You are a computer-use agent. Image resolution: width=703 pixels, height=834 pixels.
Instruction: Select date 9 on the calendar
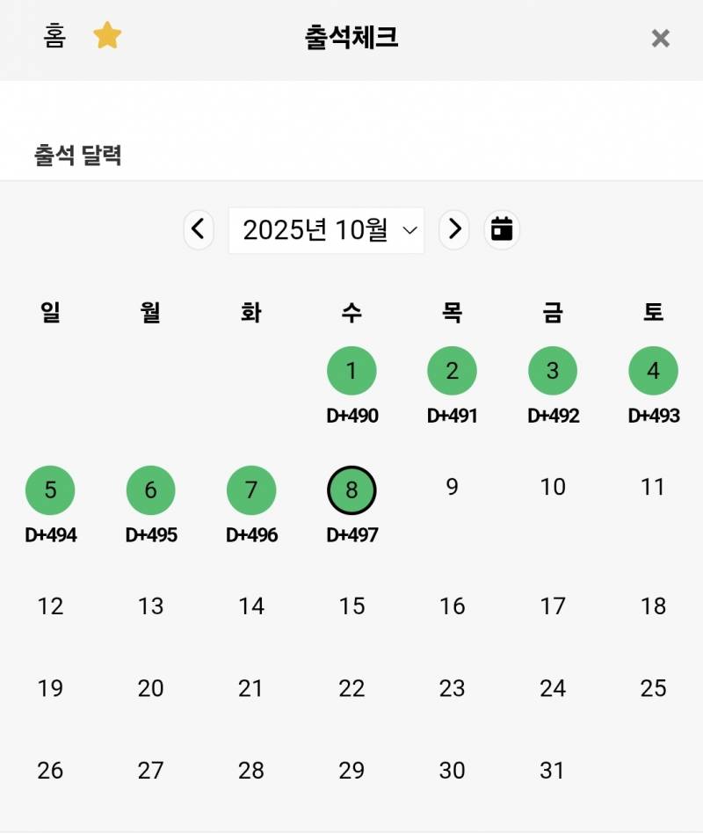click(x=452, y=487)
